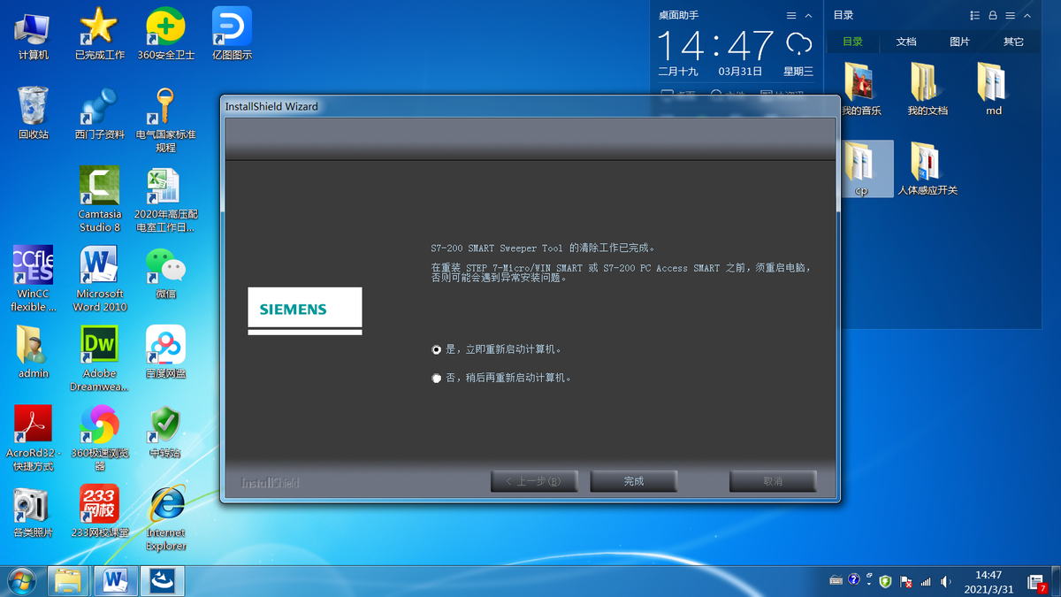
Task: Click the 完成 button in wizard
Action: [x=634, y=481]
